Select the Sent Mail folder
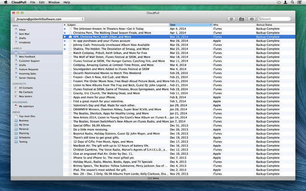306x191 pixels. pos(24,34)
